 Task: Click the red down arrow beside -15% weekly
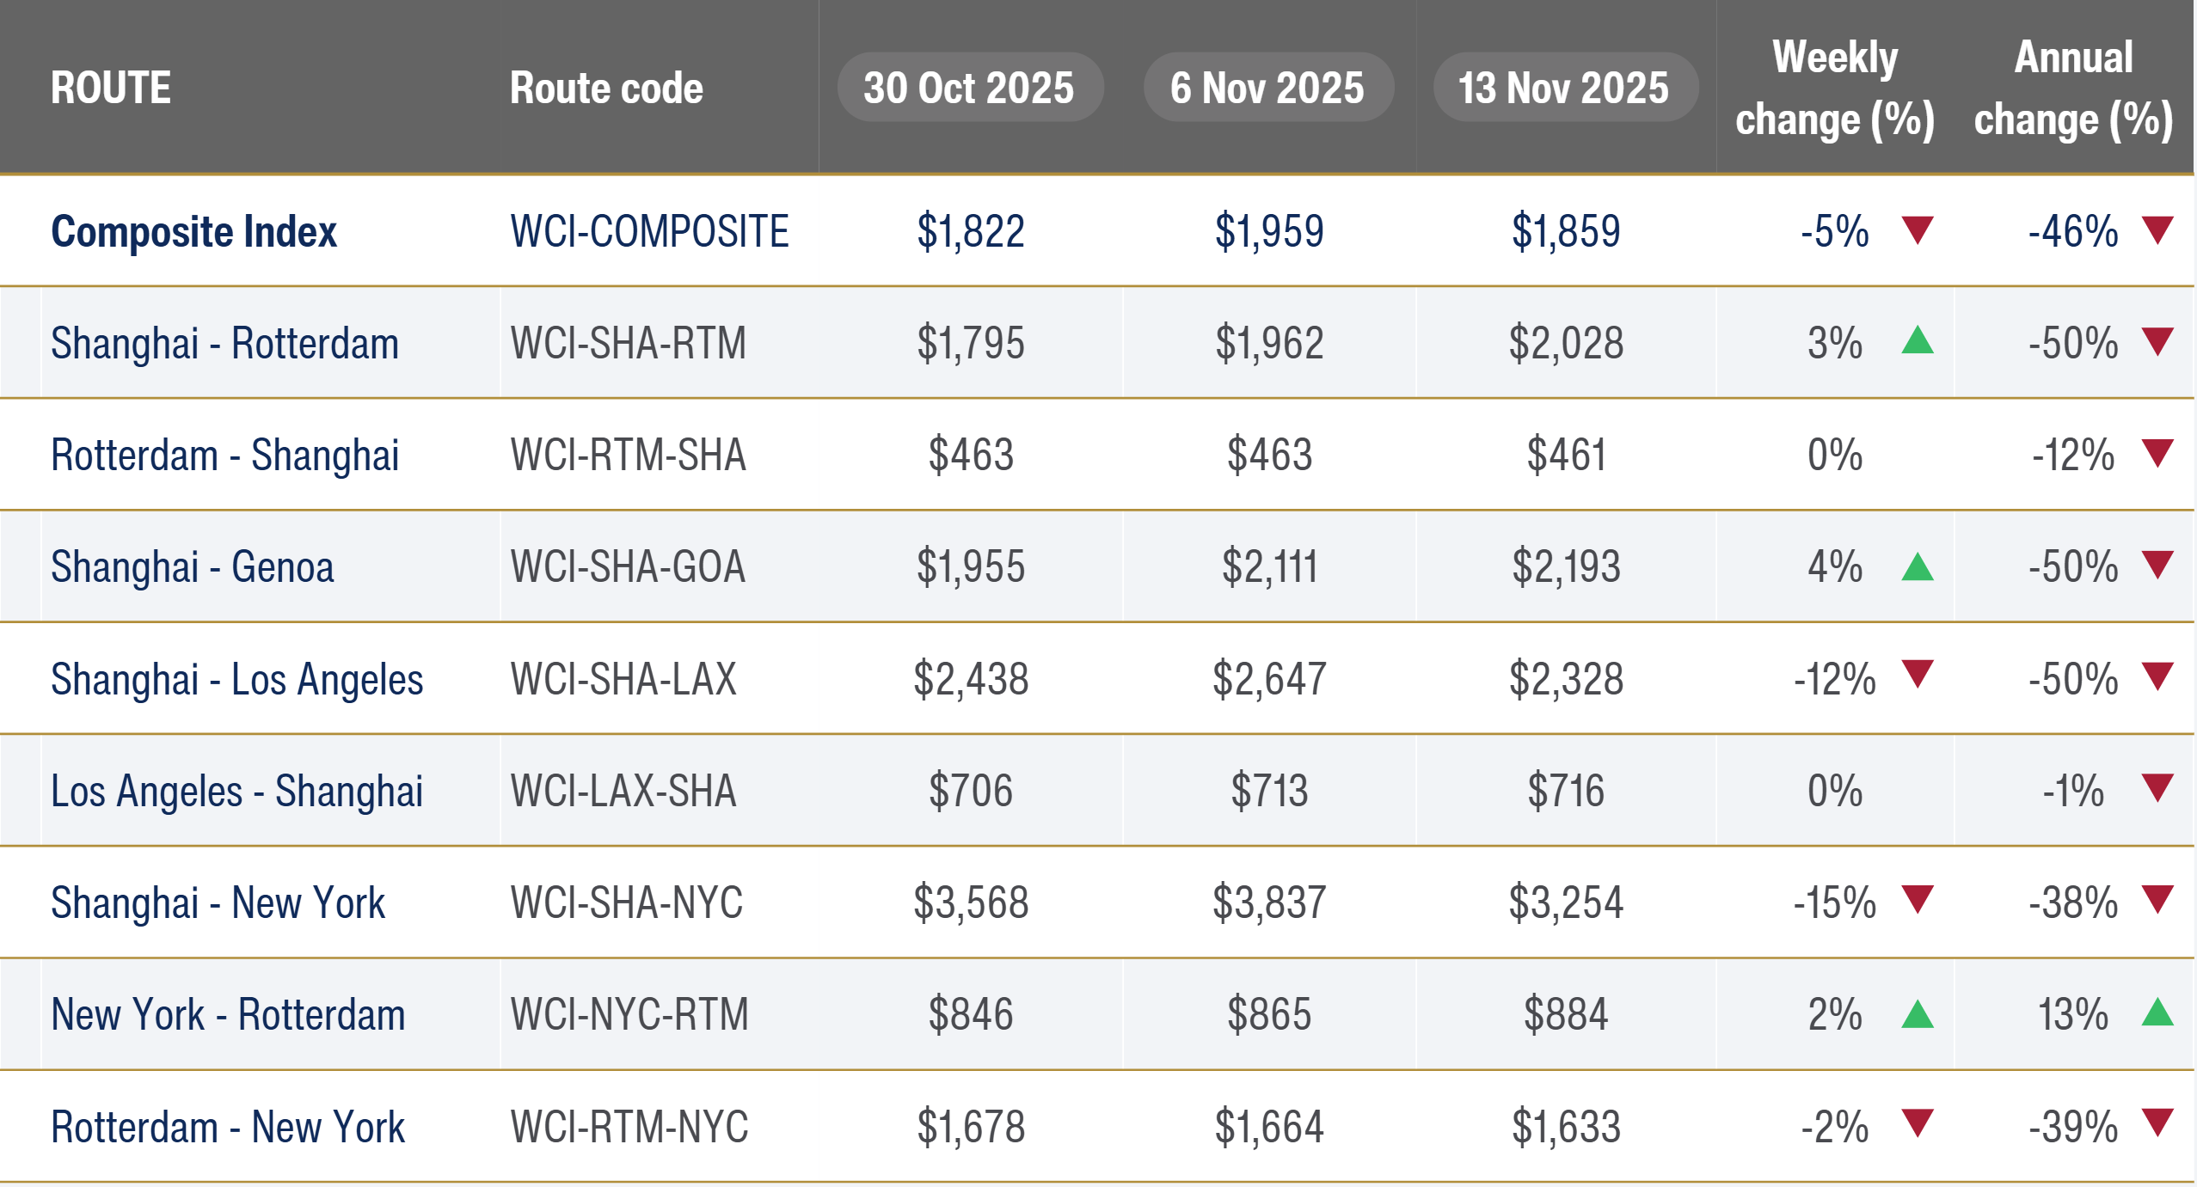point(1918,899)
